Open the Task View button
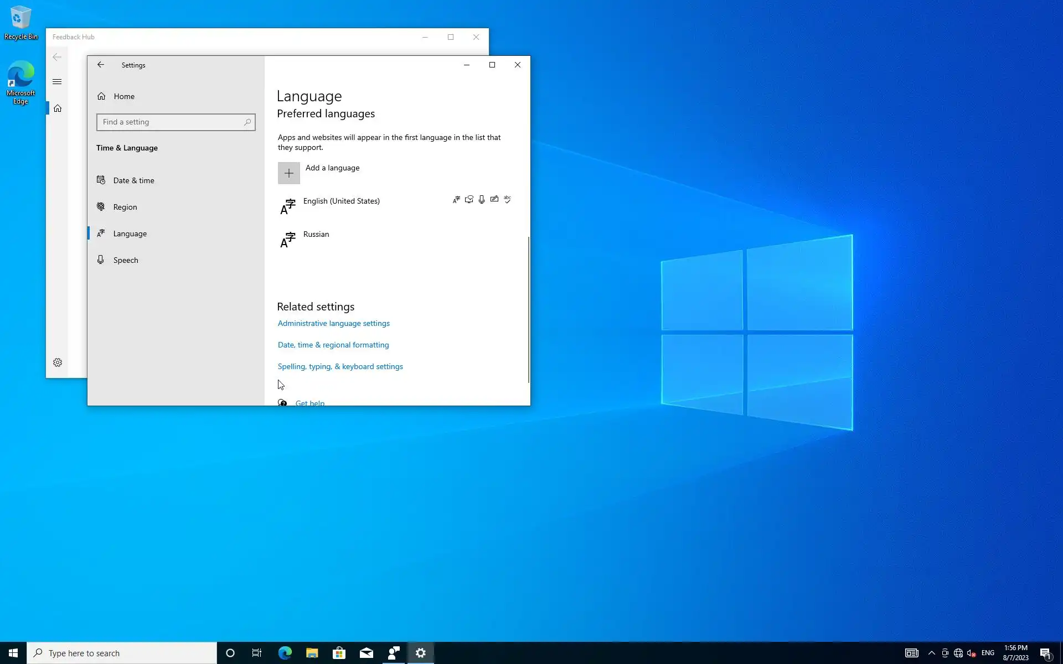The image size is (1063, 664). click(257, 653)
